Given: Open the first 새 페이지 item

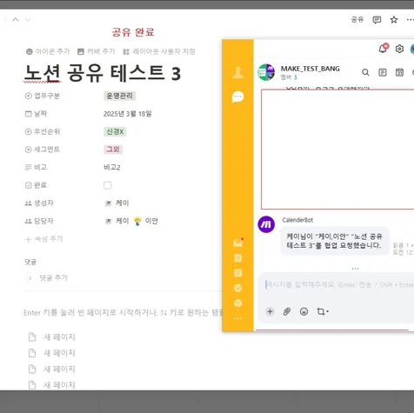Looking at the screenshot, I should click(52, 337).
